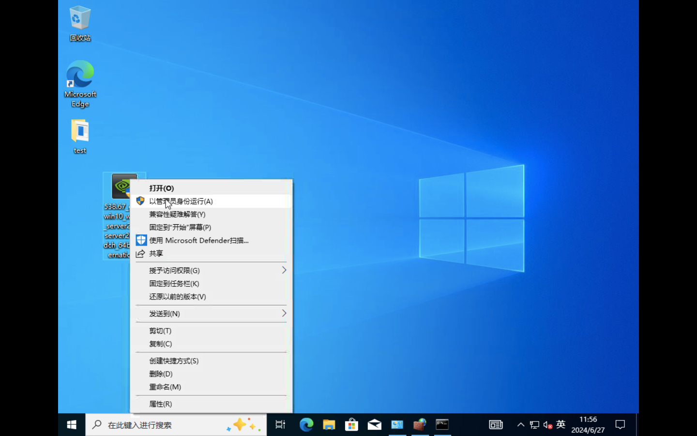Viewport: 697px width, 436px height.
Task: Select the Microsoft Edge desktop shortcut
Action: tap(80, 84)
